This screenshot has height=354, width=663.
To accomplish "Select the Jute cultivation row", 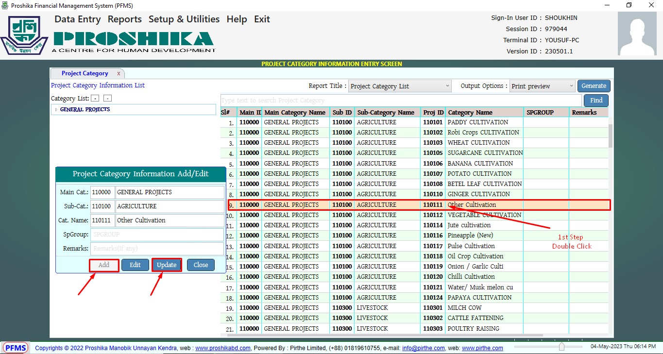I will click(415, 225).
